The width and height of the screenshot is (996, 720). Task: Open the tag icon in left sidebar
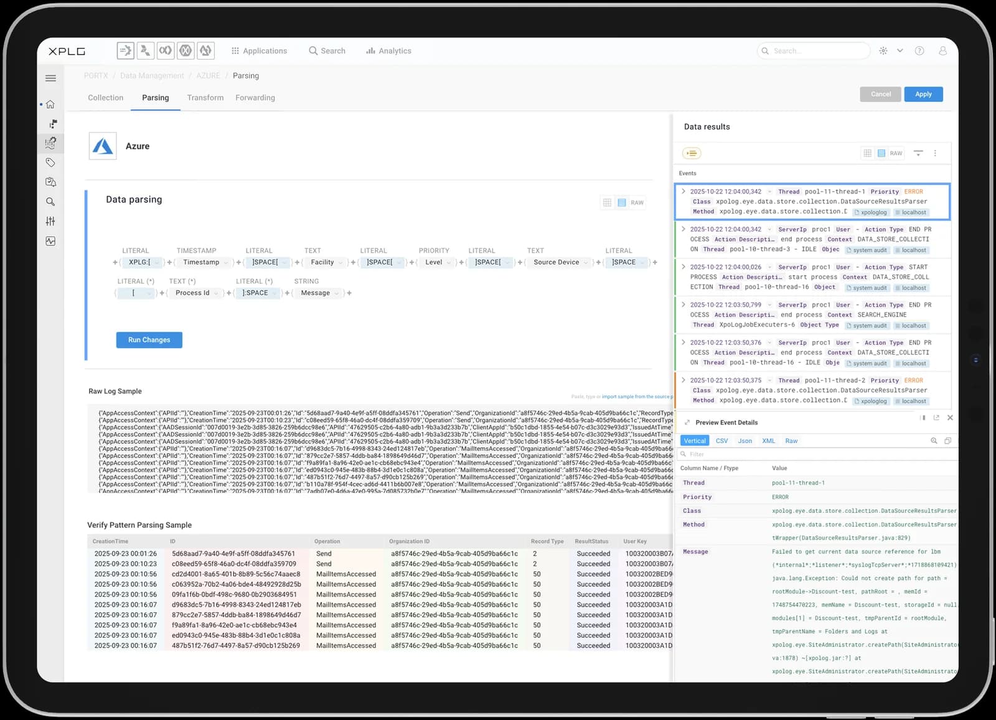click(x=50, y=162)
